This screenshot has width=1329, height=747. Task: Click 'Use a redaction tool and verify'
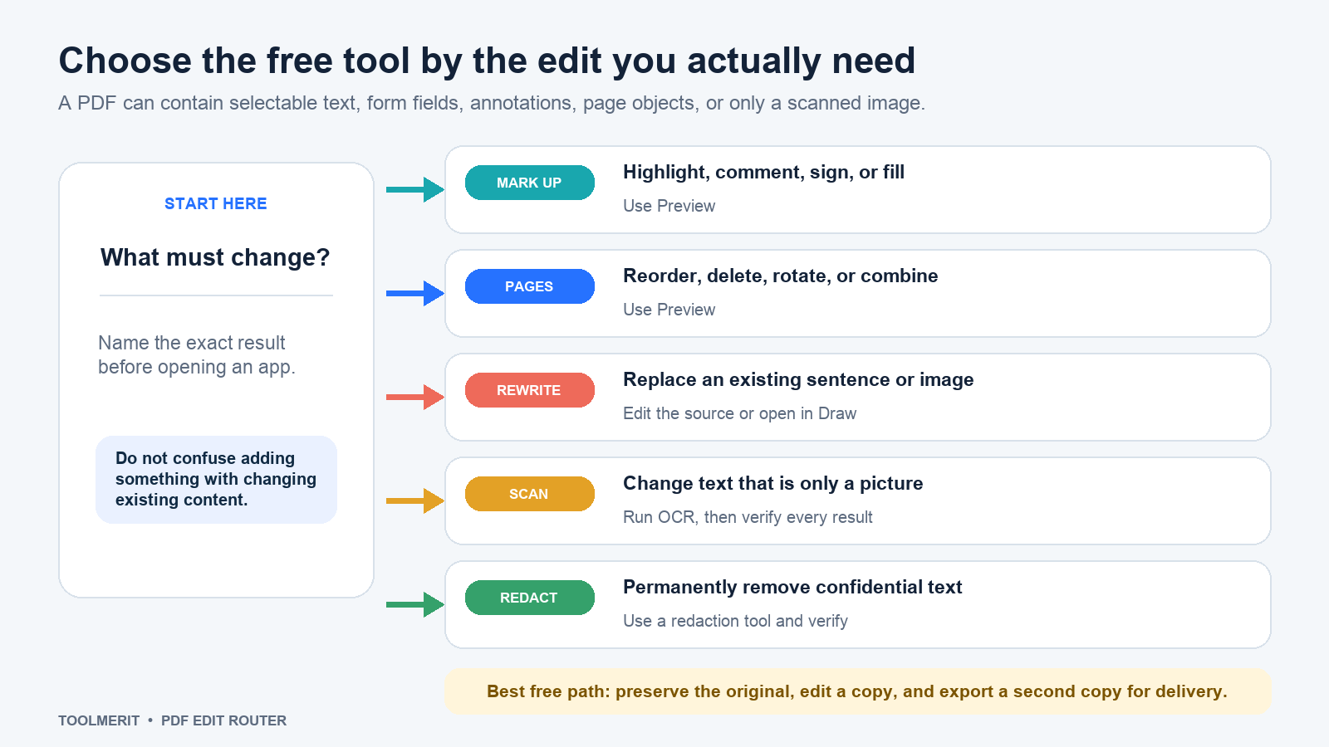coord(735,621)
